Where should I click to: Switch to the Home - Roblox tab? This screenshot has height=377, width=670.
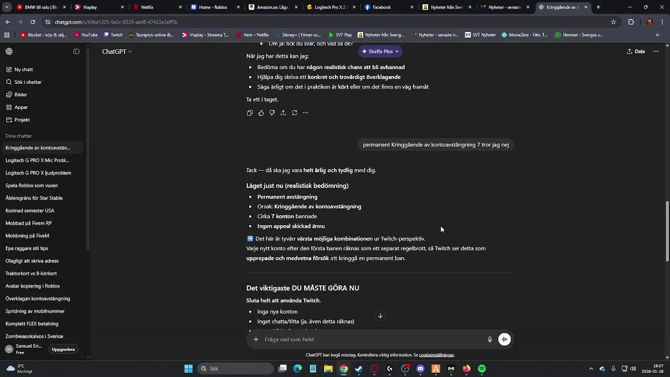(x=215, y=7)
